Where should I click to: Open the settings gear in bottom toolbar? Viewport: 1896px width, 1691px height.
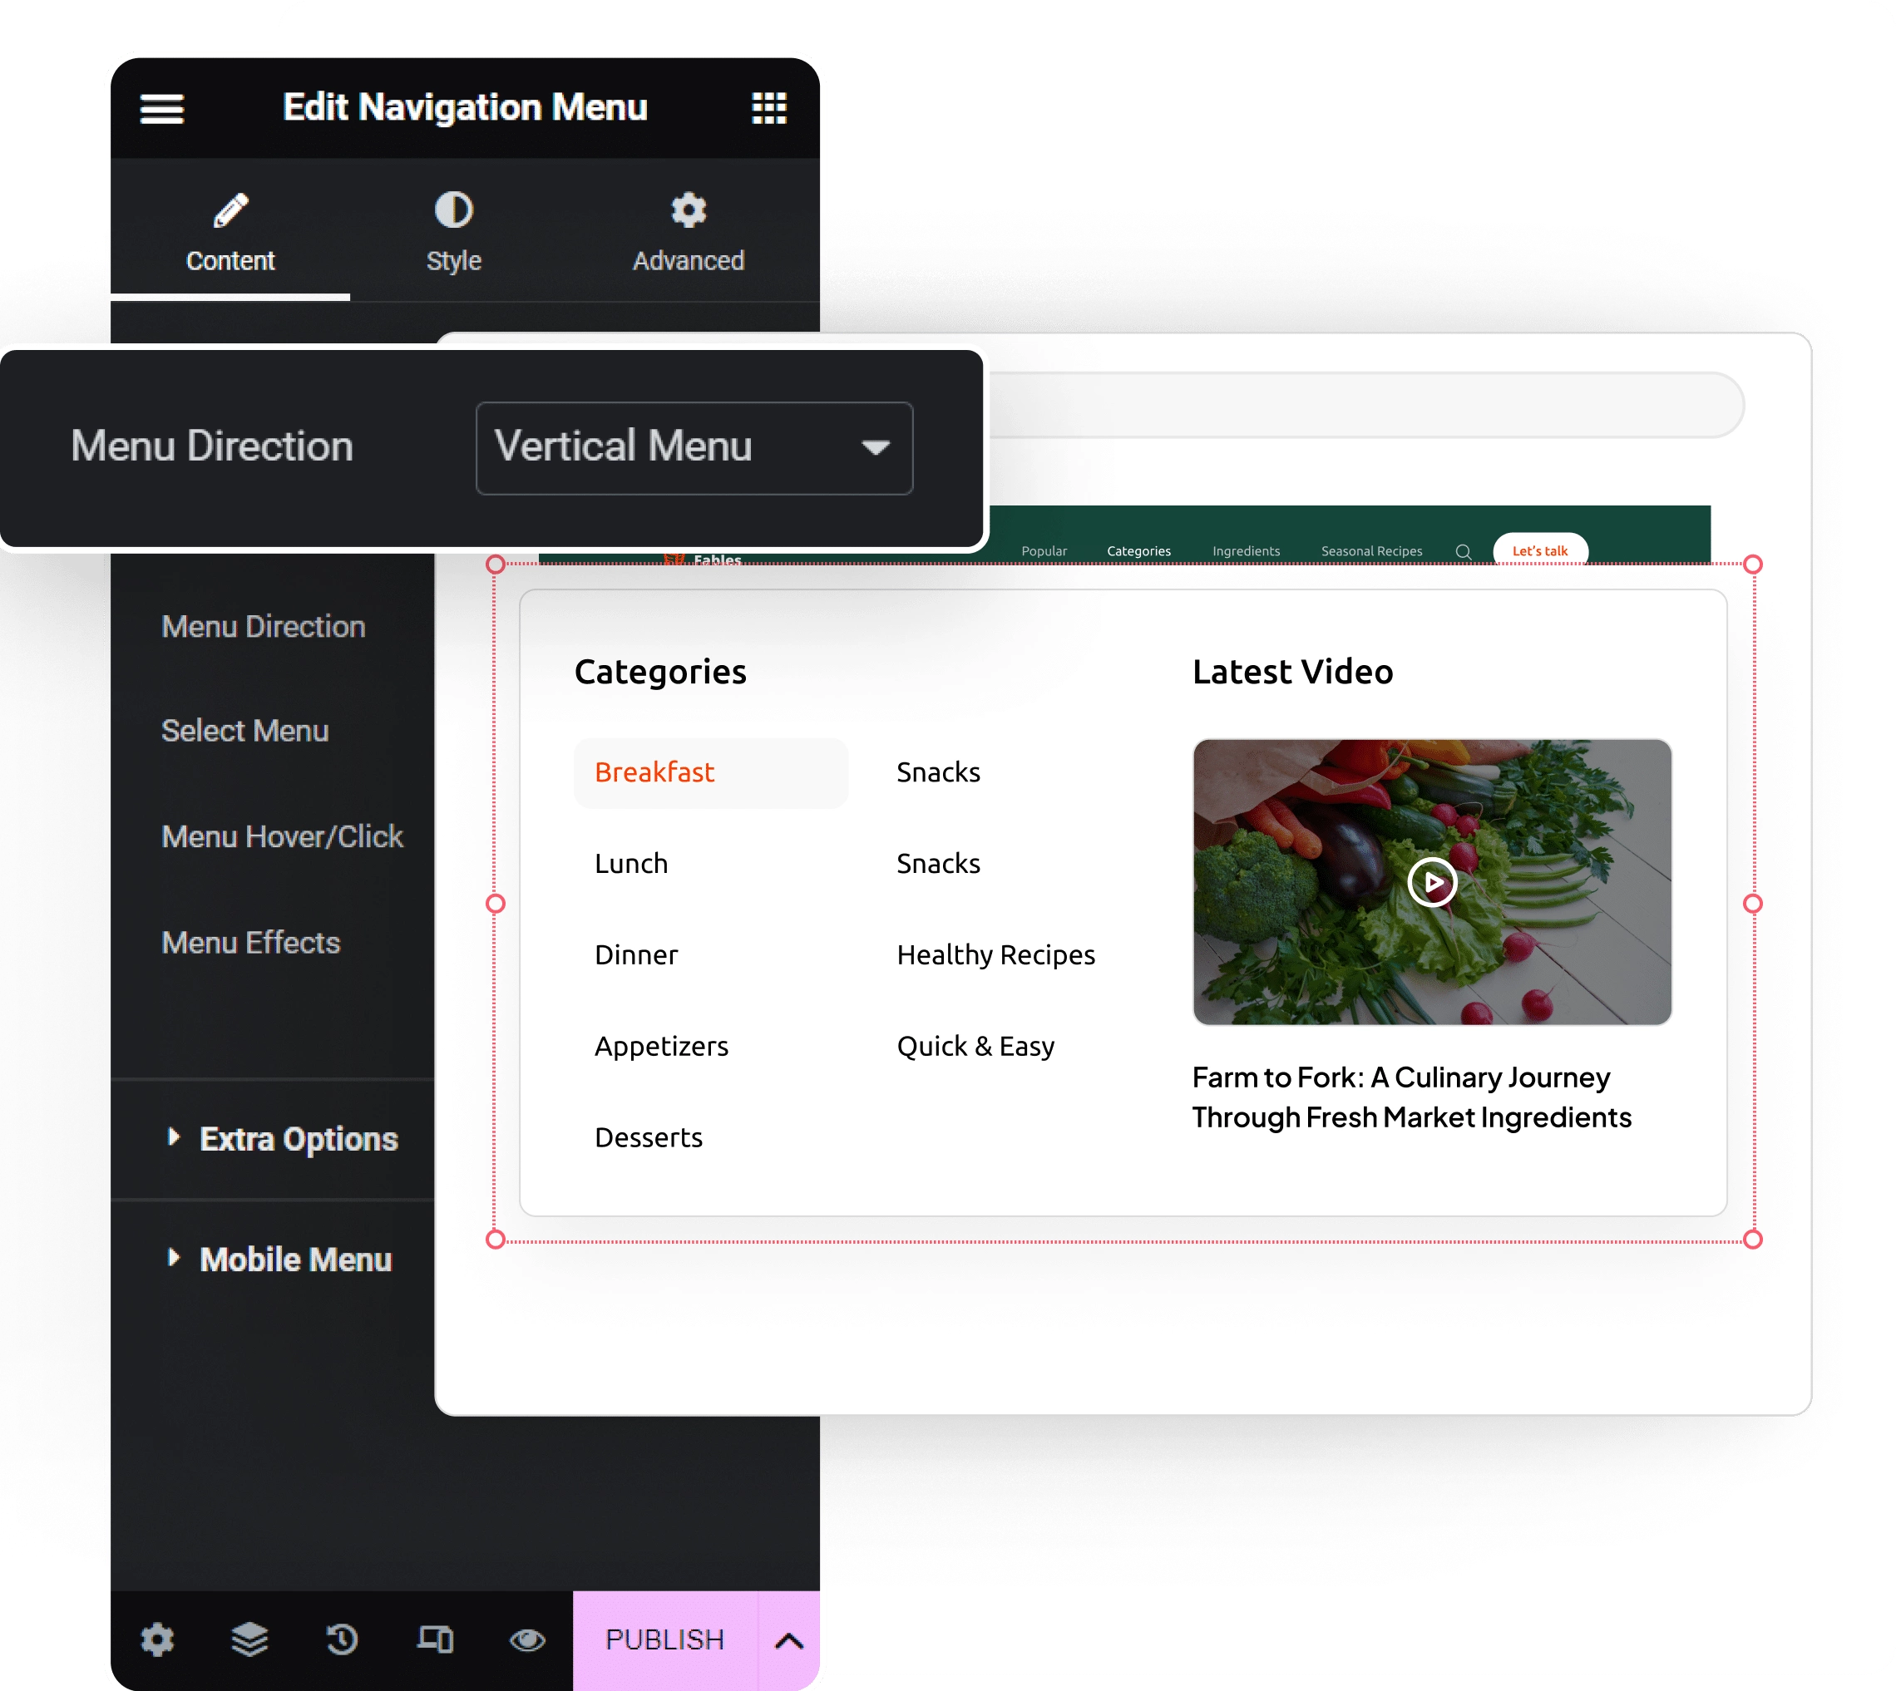pyautogui.click(x=157, y=1639)
